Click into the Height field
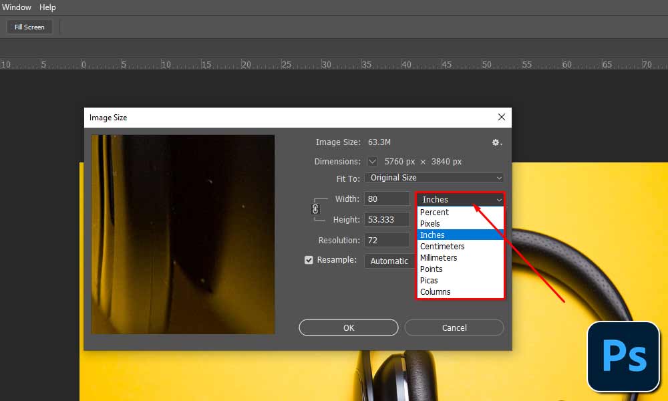This screenshot has height=401, width=668. point(387,219)
